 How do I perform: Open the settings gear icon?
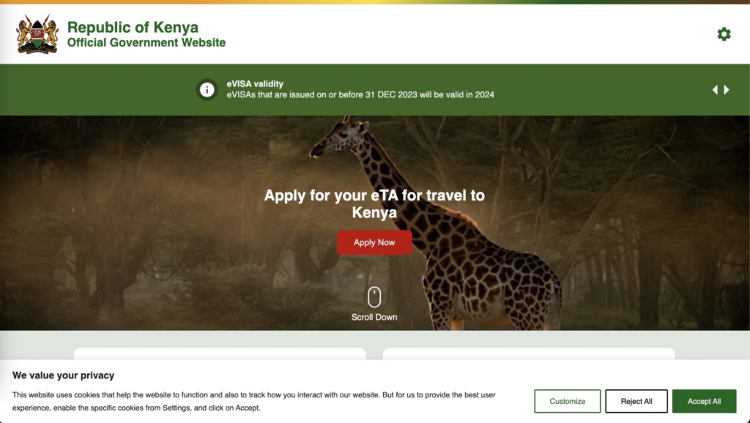coord(724,34)
